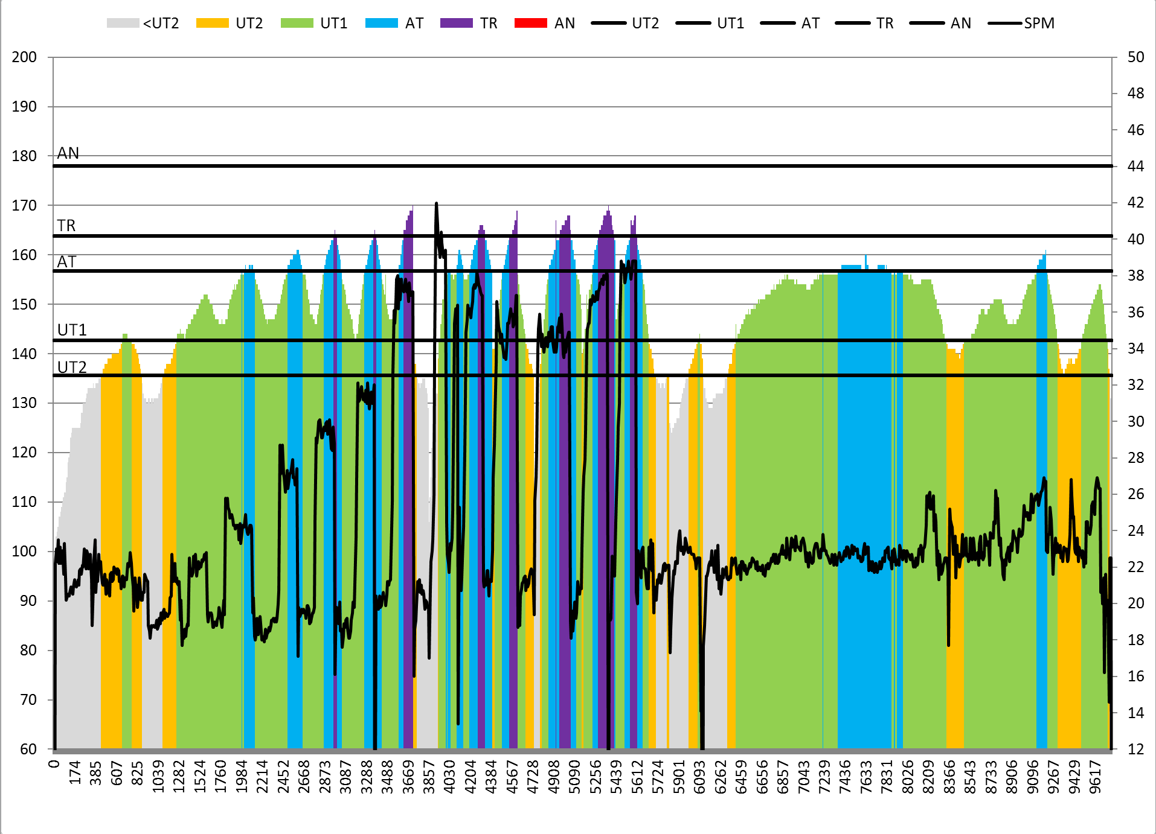This screenshot has height=834, width=1156.
Task: Pick the green UT1 legend swatch
Action: click(297, 24)
